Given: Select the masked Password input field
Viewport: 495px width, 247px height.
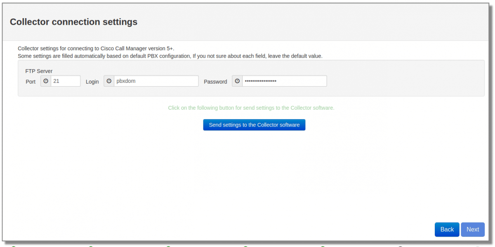Looking at the screenshot, I should click(x=284, y=81).
